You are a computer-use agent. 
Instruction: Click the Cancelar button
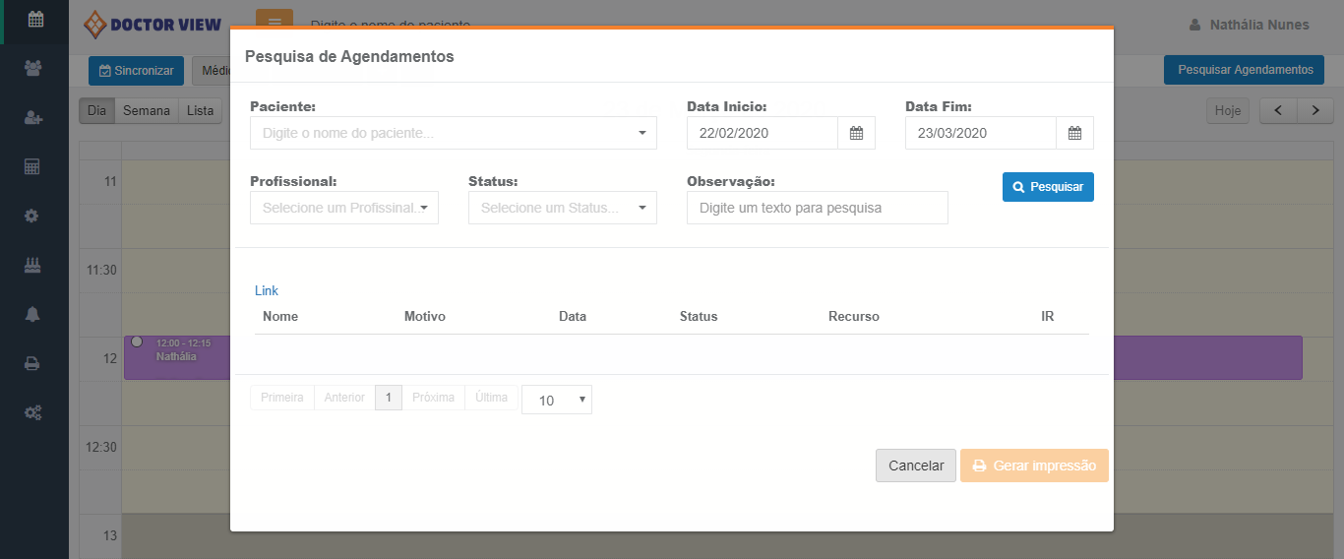click(x=915, y=466)
